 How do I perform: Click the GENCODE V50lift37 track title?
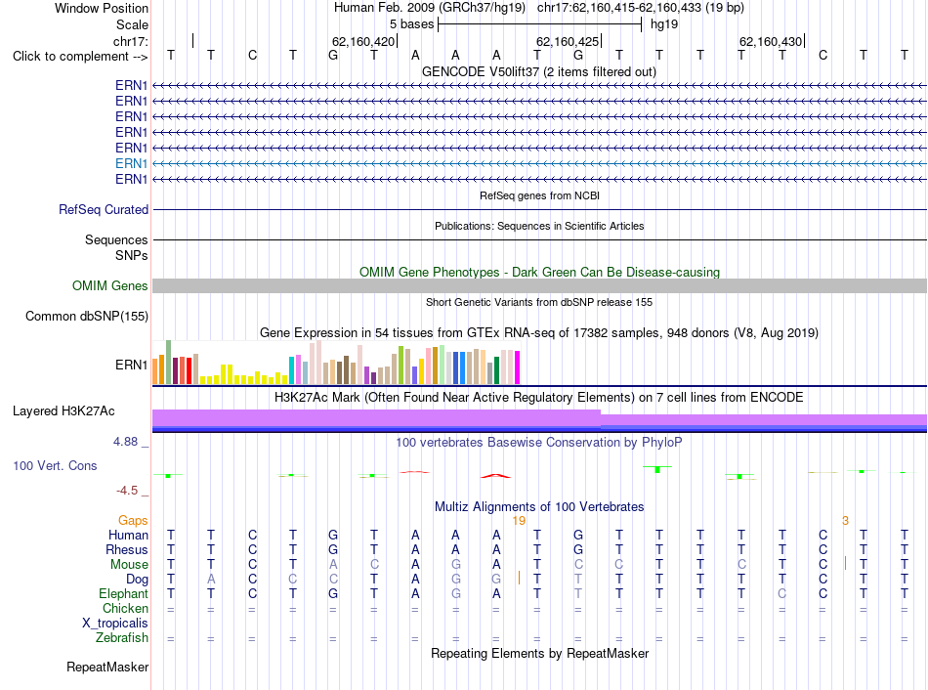point(538,71)
